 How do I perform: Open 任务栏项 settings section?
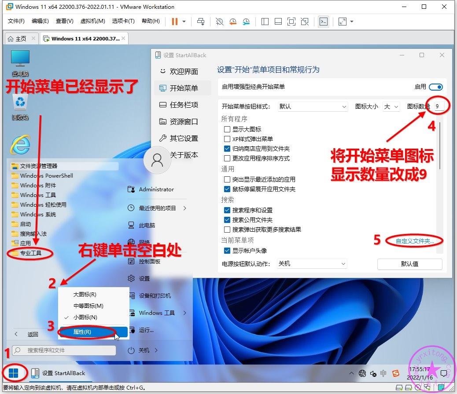coord(183,105)
